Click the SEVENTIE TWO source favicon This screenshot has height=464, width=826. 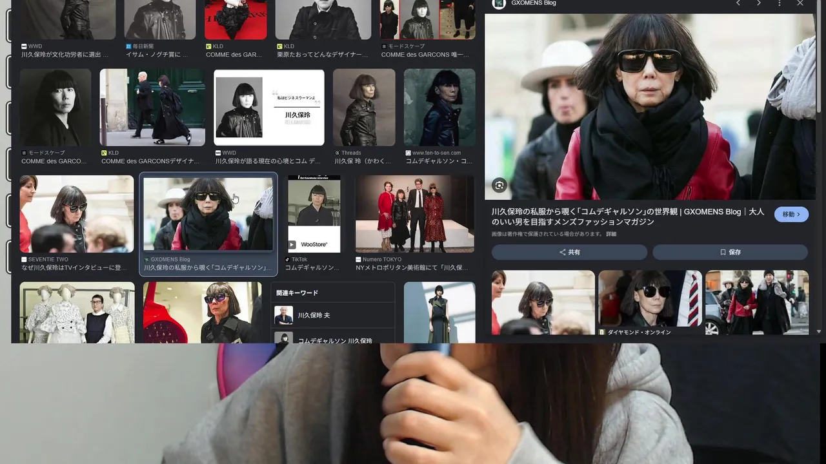pos(24,260)
